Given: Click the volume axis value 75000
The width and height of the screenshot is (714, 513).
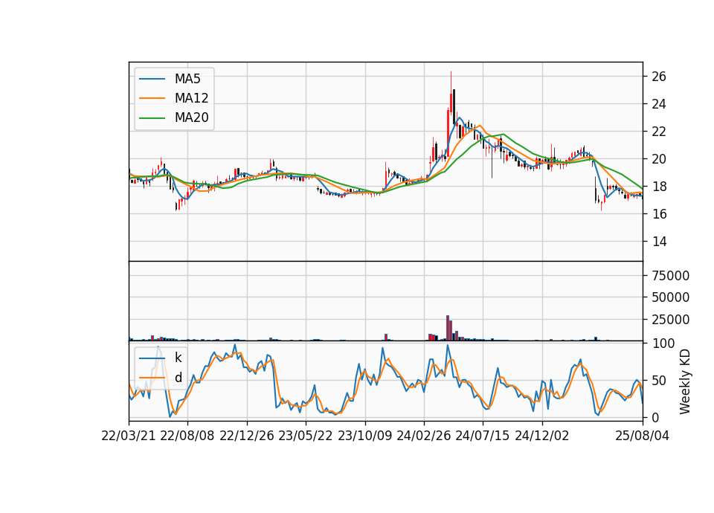Looking at the screenshot, I should tap(671, 275).
